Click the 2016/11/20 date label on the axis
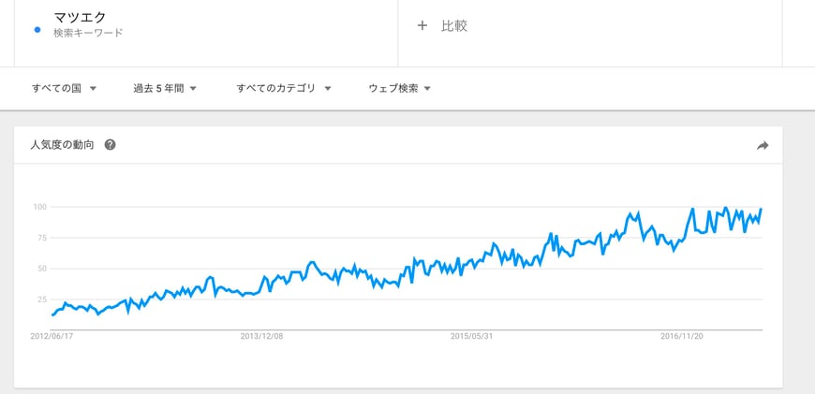The width and height of the screenshot is (815, 394). tap(682, 336)
